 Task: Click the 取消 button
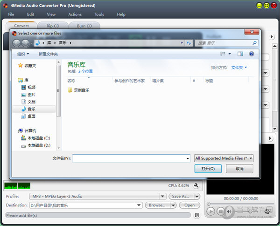239,169
